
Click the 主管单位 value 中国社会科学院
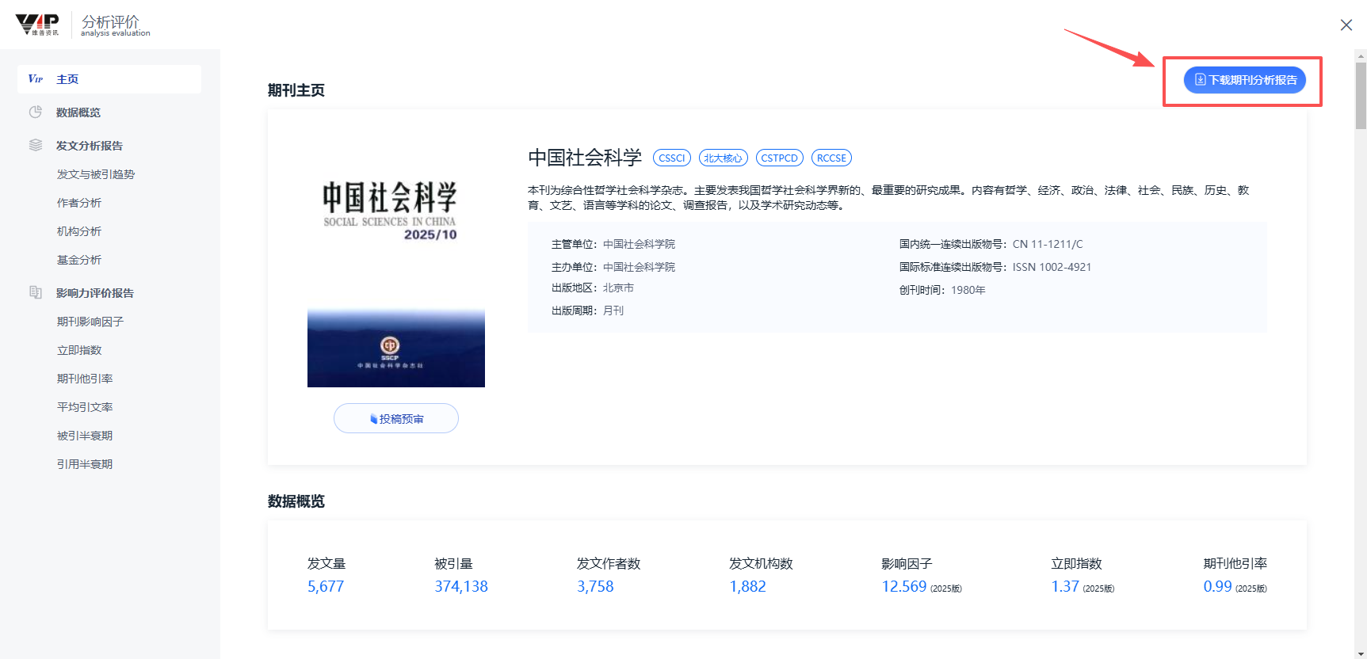click(639, 244)
